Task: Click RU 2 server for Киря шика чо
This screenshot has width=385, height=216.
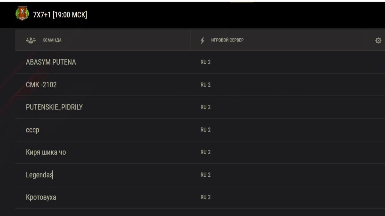Action: coord(206,152)
